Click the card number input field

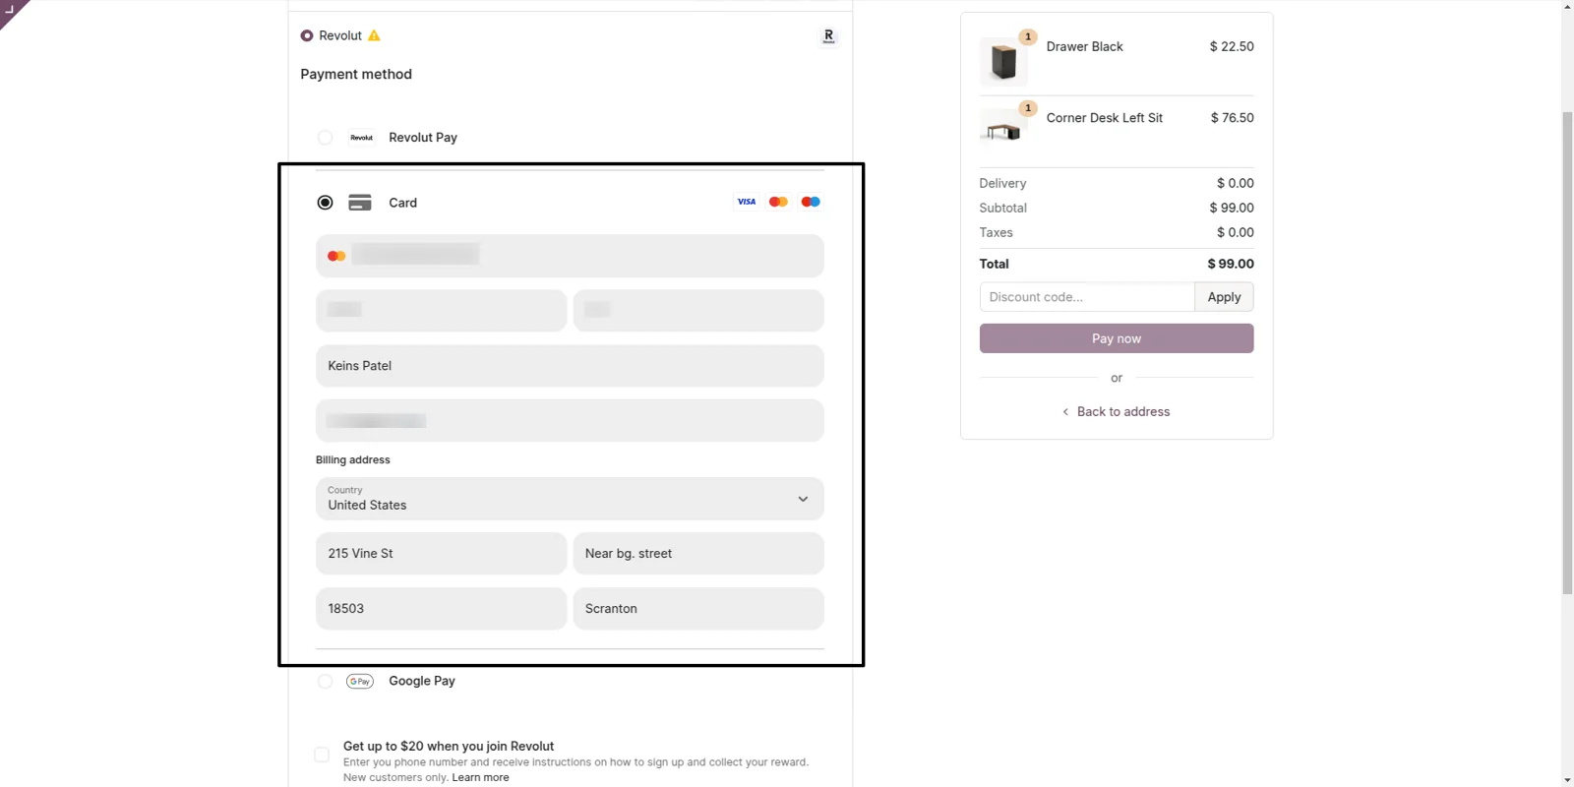click(570, 256)
